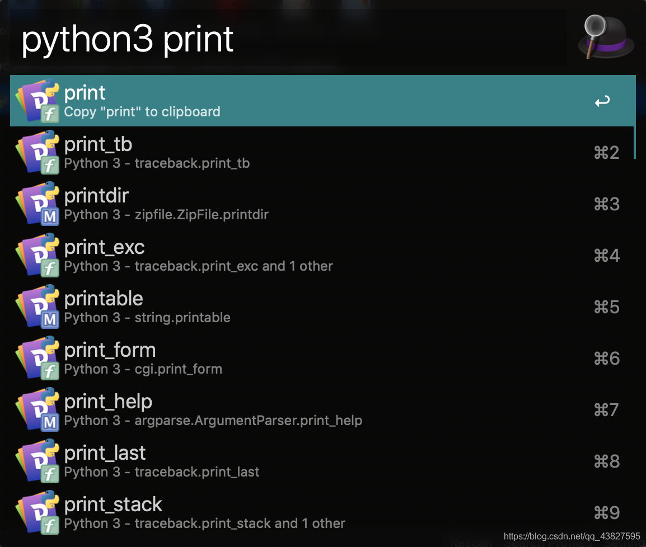Select the 'print' result title
The height and width of the screenshot is (547, 646).
(85, 93)
